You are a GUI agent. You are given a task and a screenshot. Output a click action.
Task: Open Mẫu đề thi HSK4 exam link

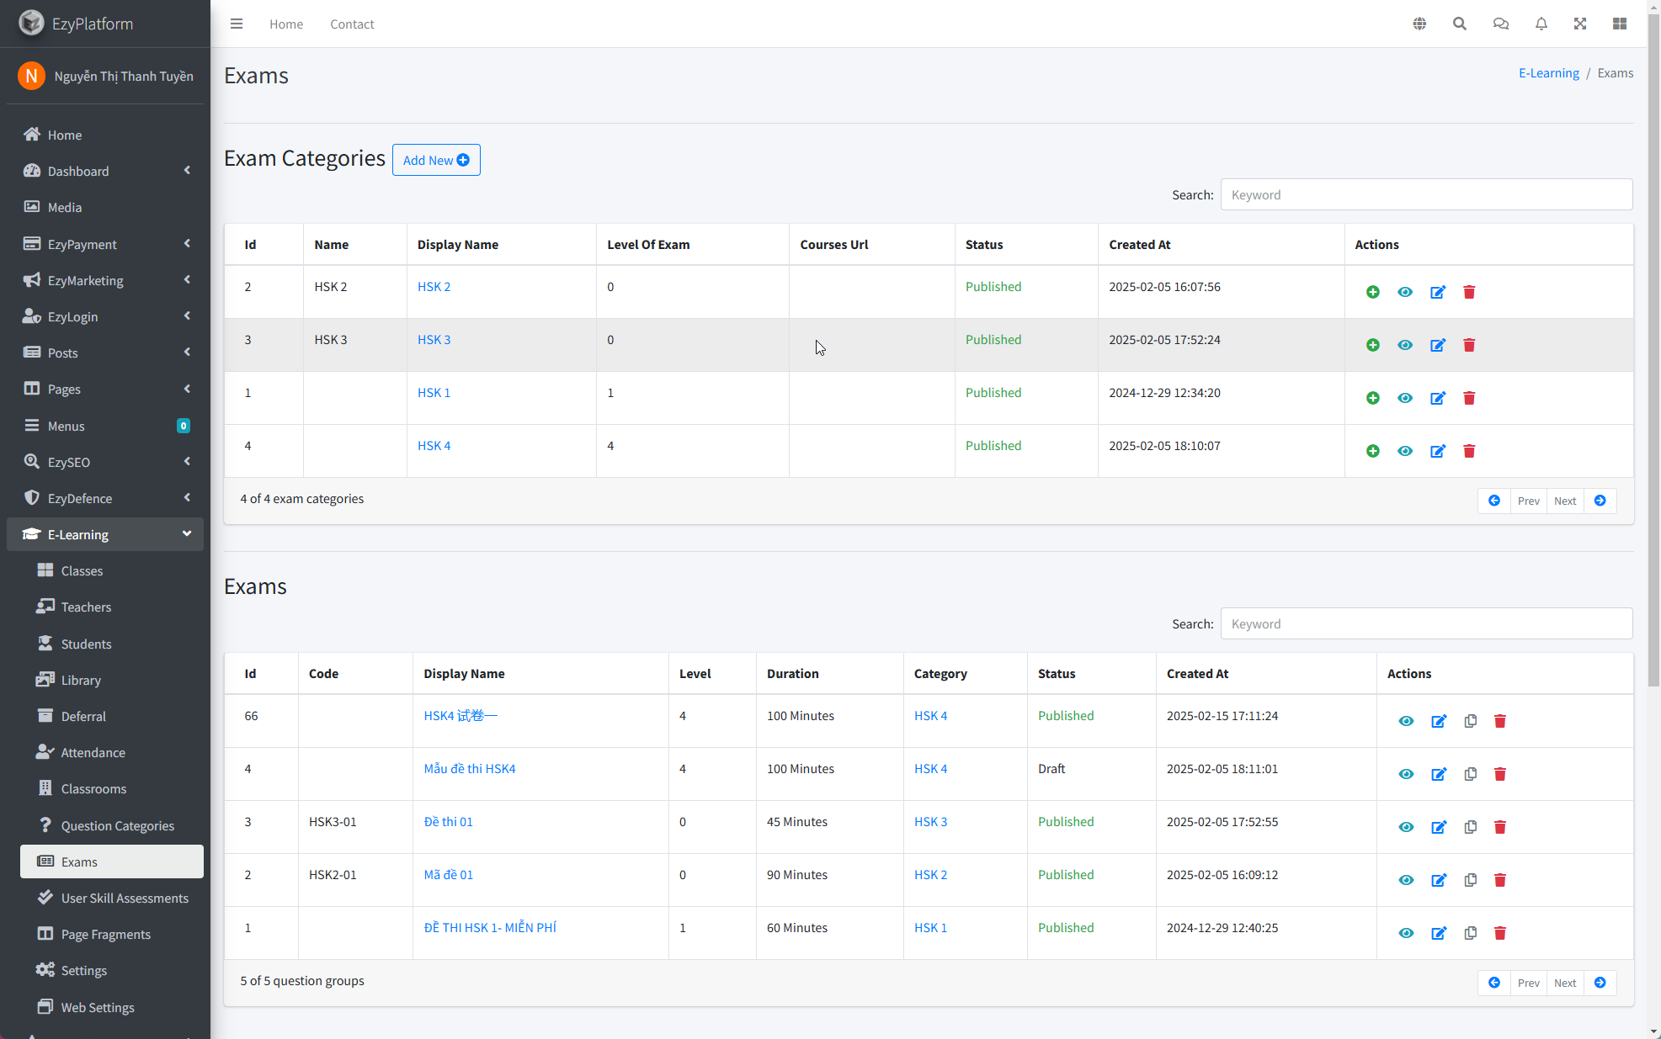tap(470, 769)
